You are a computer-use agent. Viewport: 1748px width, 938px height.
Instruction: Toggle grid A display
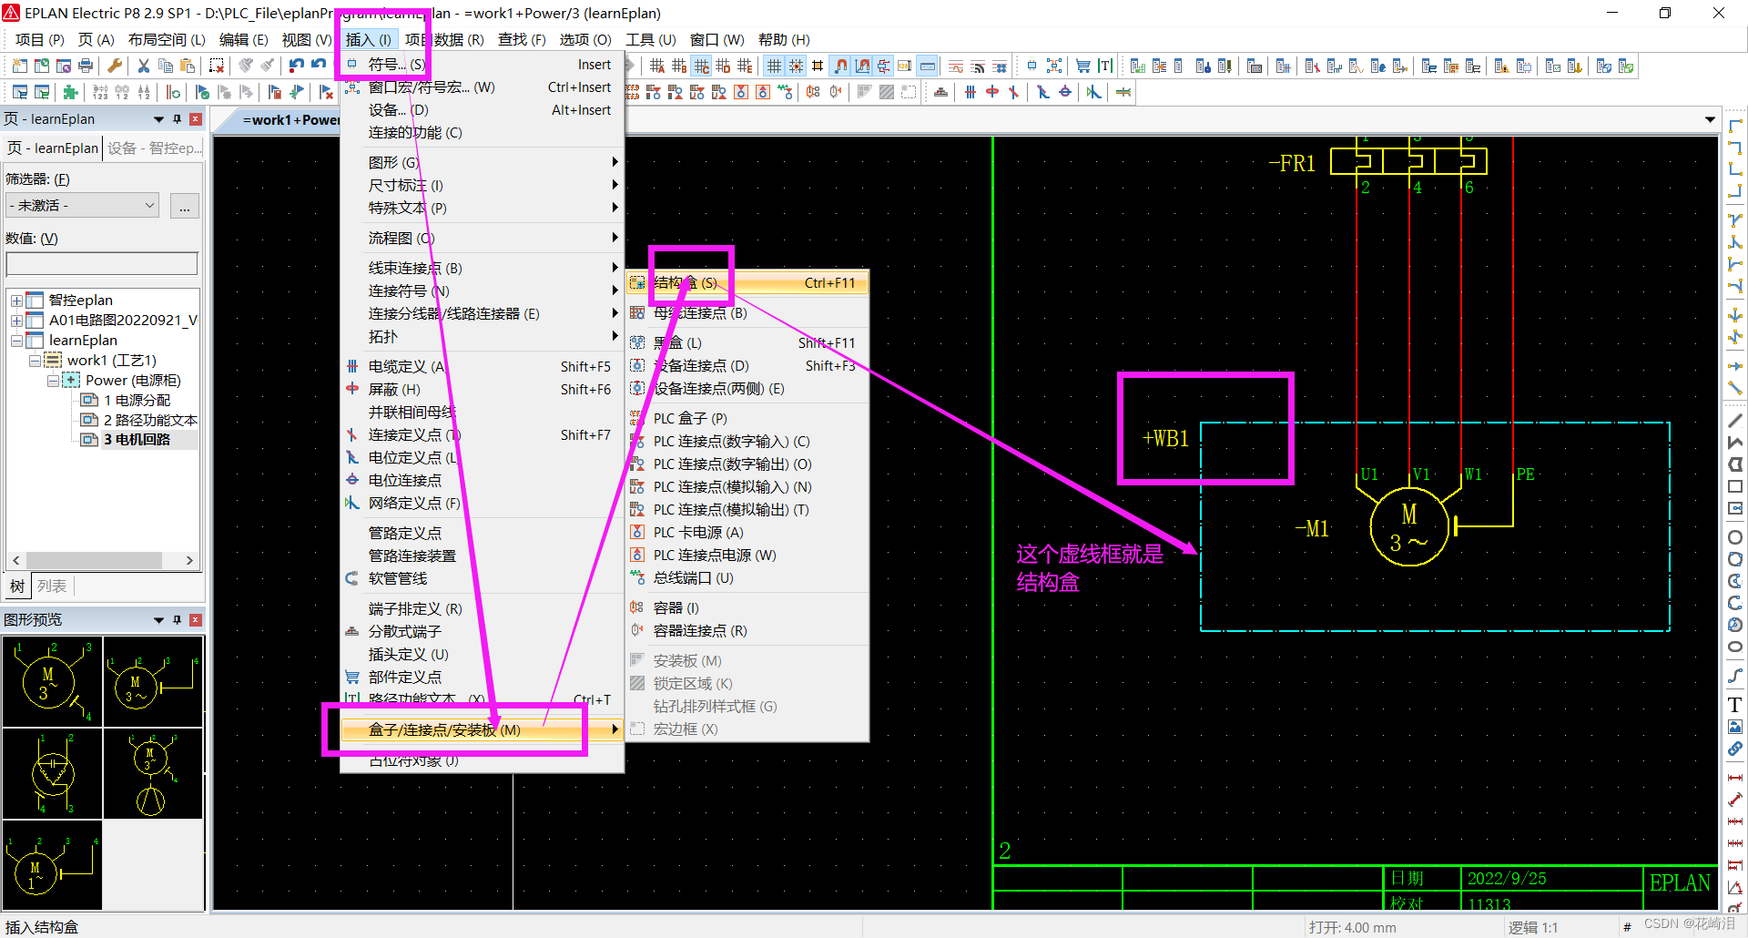[657, 66]
